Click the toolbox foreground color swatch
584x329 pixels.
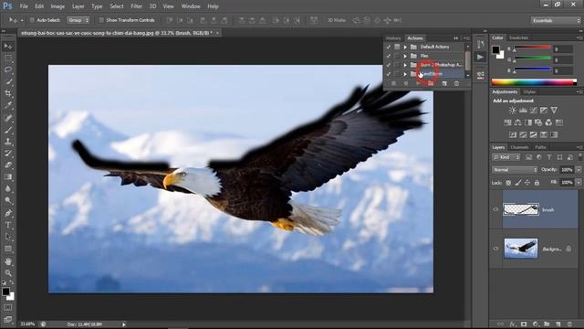tap(5, 292)
